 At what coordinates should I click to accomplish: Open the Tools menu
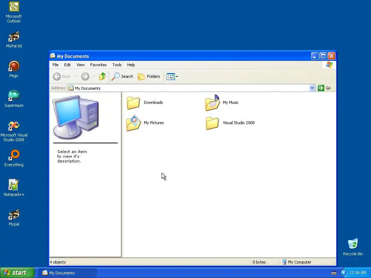pyautogui.click(x=117, y=65)
